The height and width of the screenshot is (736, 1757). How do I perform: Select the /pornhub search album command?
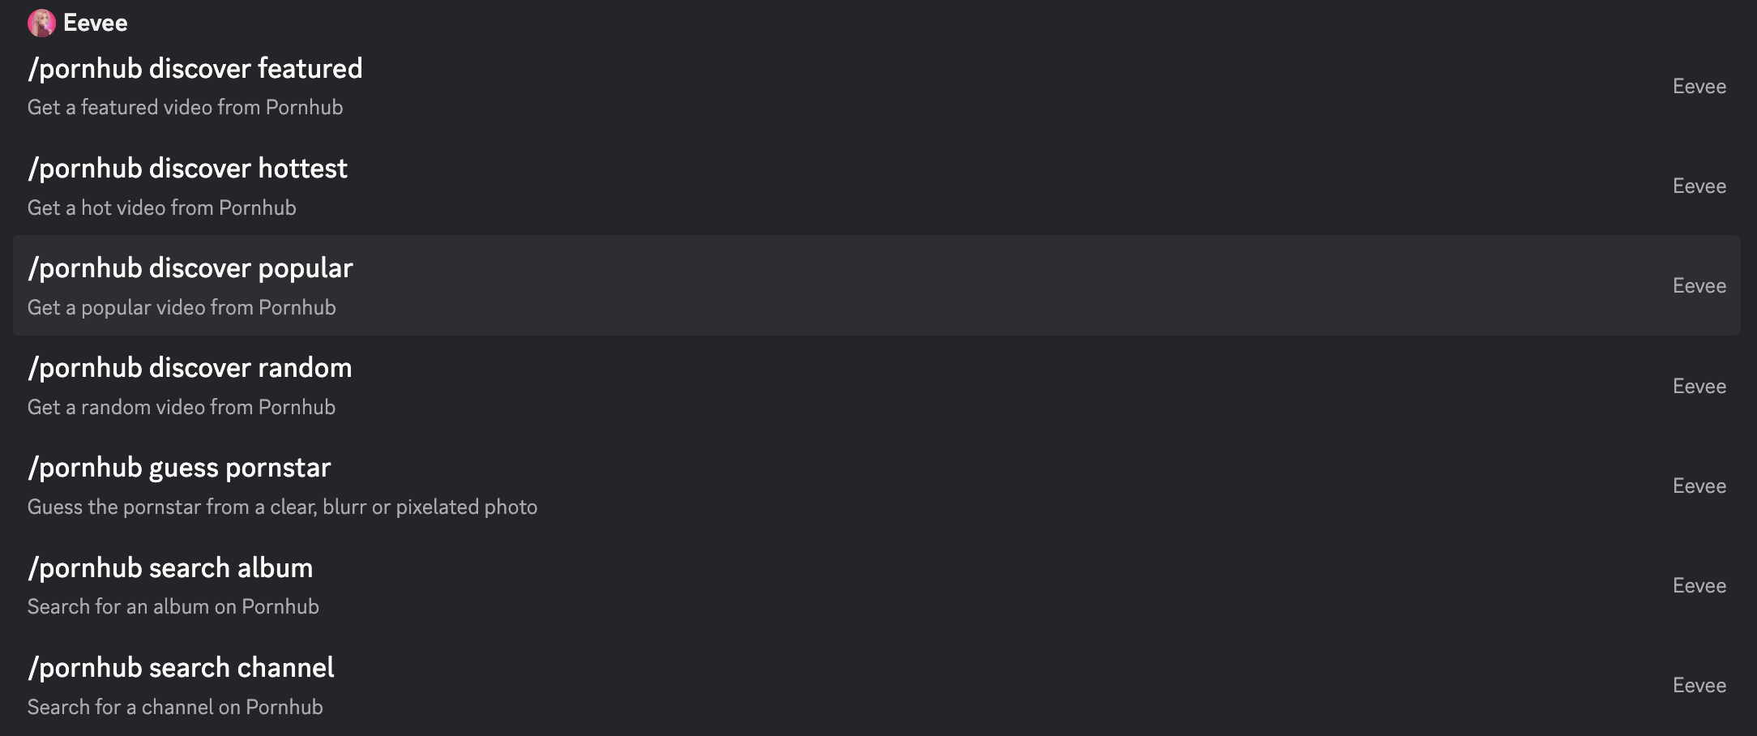click(x=877, y=585)
